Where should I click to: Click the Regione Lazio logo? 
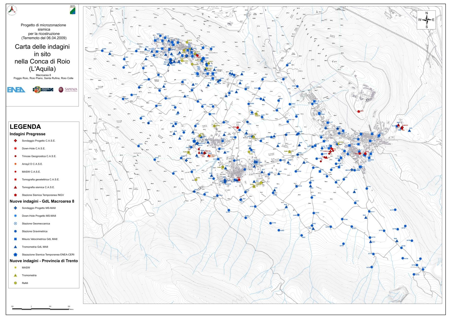(43, 90)
